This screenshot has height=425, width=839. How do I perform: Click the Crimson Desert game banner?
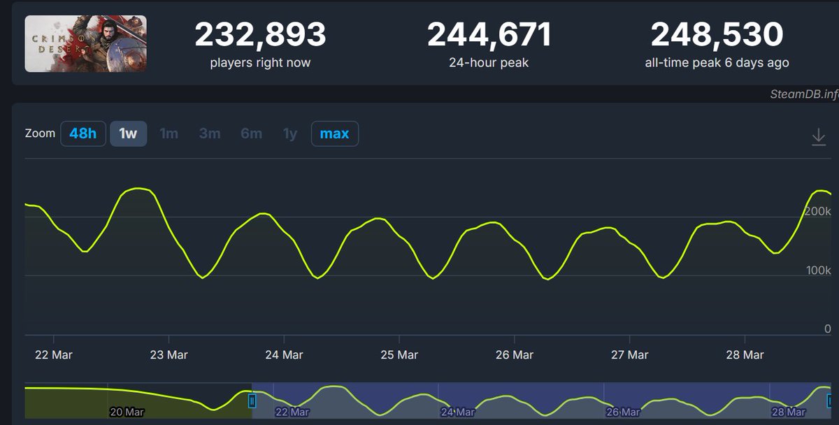[85, 43]
